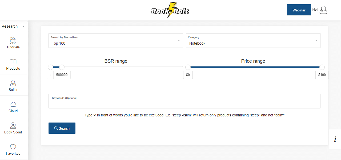Click the minimum price box showing $0
341x160 pixels.
point(188,75)
